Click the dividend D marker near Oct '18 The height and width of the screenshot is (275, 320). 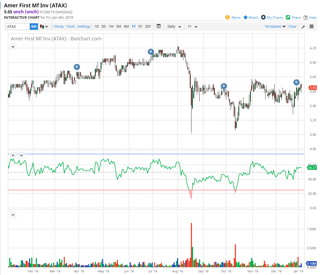(x=224, y=86)
